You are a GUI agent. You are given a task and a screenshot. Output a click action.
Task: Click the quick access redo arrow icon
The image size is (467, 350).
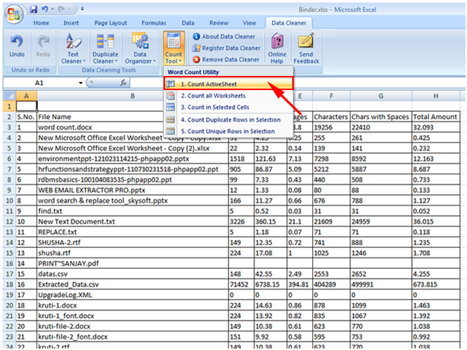pos(62,9)
